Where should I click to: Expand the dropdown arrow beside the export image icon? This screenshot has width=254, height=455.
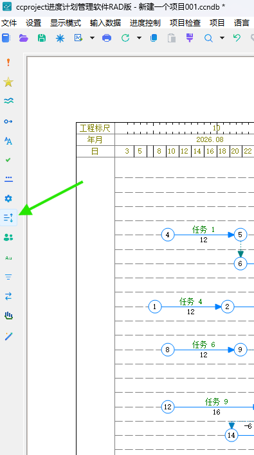[92, 38]
